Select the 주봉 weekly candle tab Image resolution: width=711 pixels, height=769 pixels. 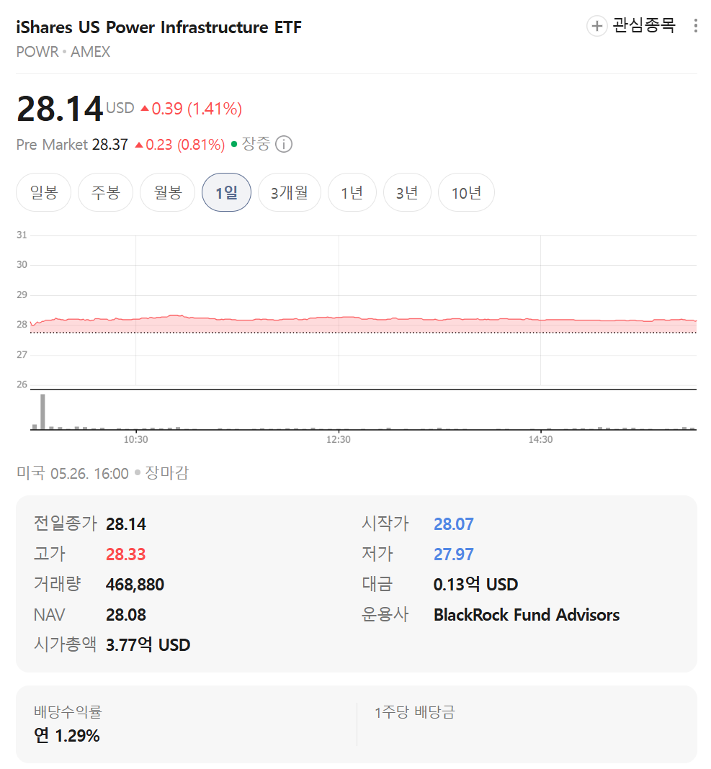105,192
